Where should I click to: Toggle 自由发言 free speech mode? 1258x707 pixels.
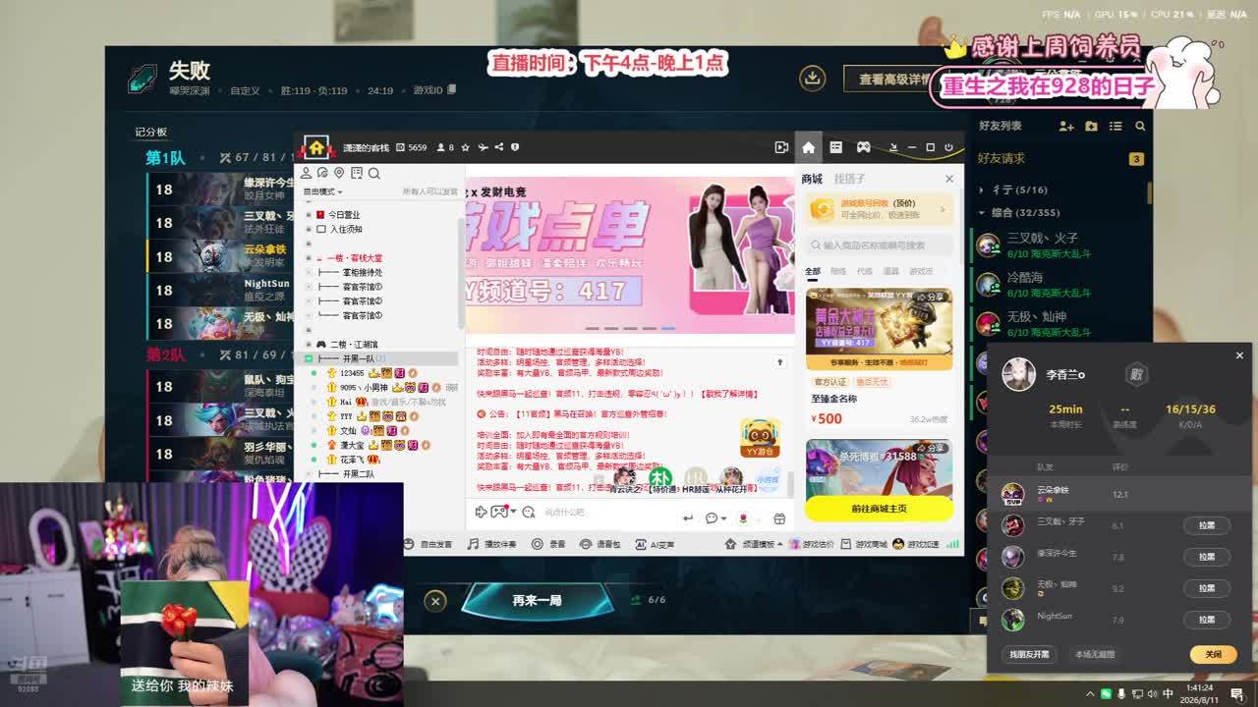(x=429, y=544)
